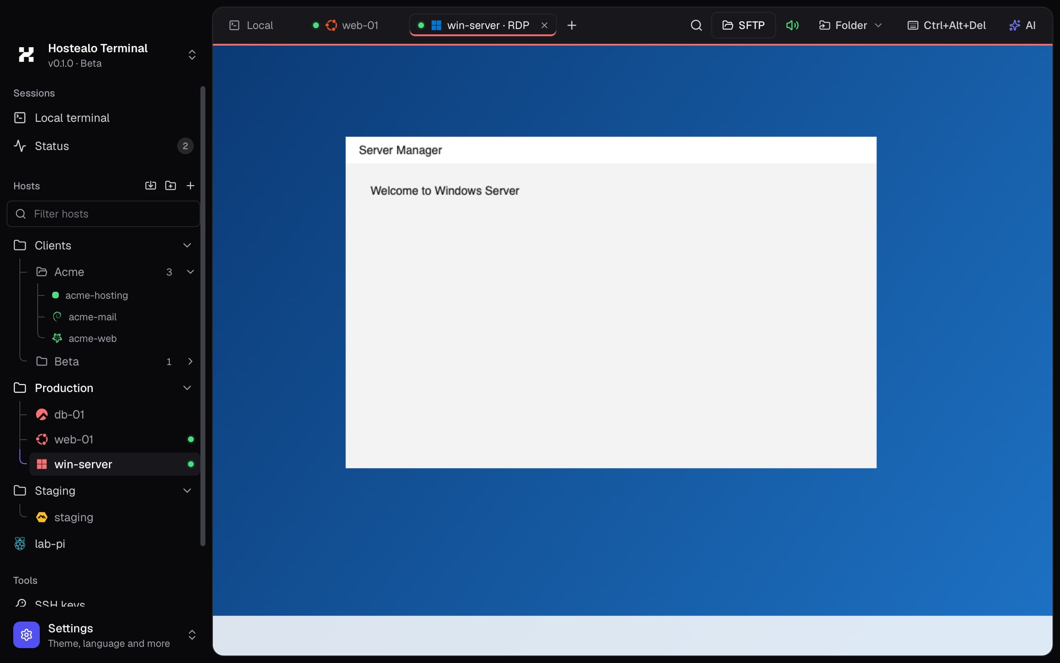1060x663 pixels.
Task: Toggle the green audio speaker icon
Action: 792,25
